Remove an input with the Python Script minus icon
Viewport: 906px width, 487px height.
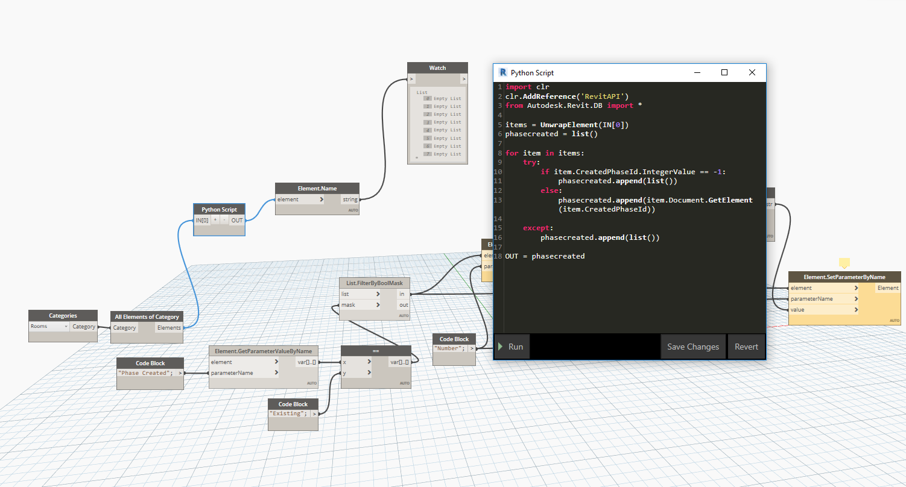(x=224, y=221)
